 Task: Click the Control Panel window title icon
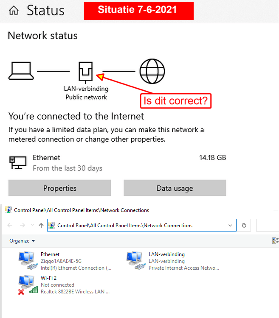[x=8, y=210]
